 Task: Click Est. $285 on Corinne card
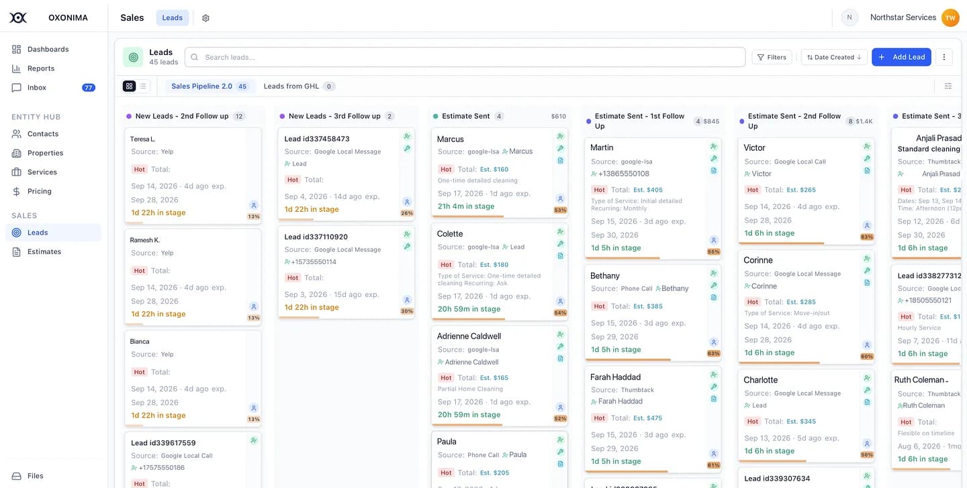point(801,302)
